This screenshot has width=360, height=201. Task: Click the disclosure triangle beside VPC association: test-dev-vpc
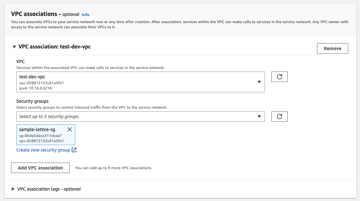coord(14,47)
